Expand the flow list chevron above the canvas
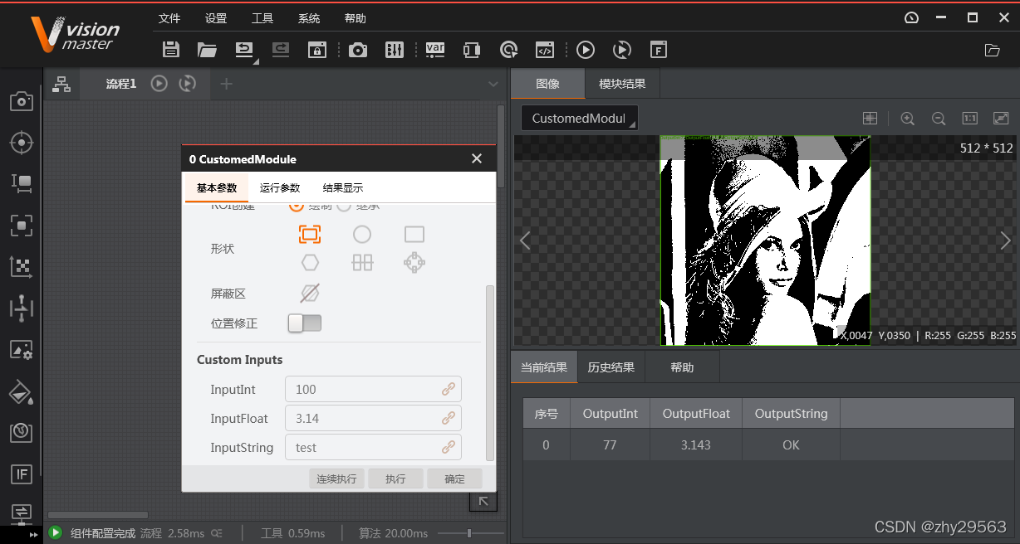 coord(493,84)
